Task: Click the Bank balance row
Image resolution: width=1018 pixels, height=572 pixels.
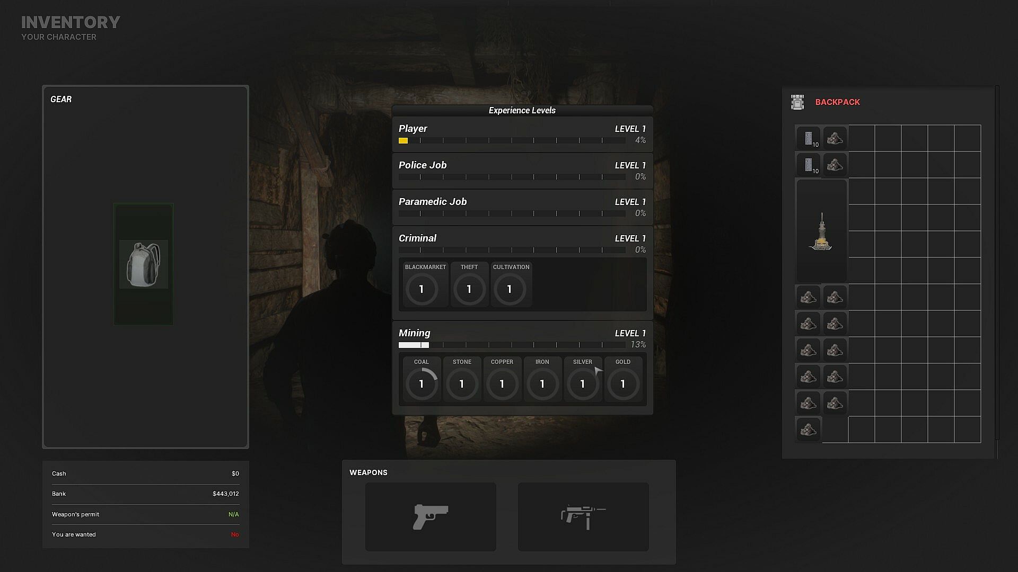Action: click(145, 494)
